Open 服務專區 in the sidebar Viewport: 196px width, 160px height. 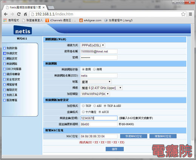point(11,100)
